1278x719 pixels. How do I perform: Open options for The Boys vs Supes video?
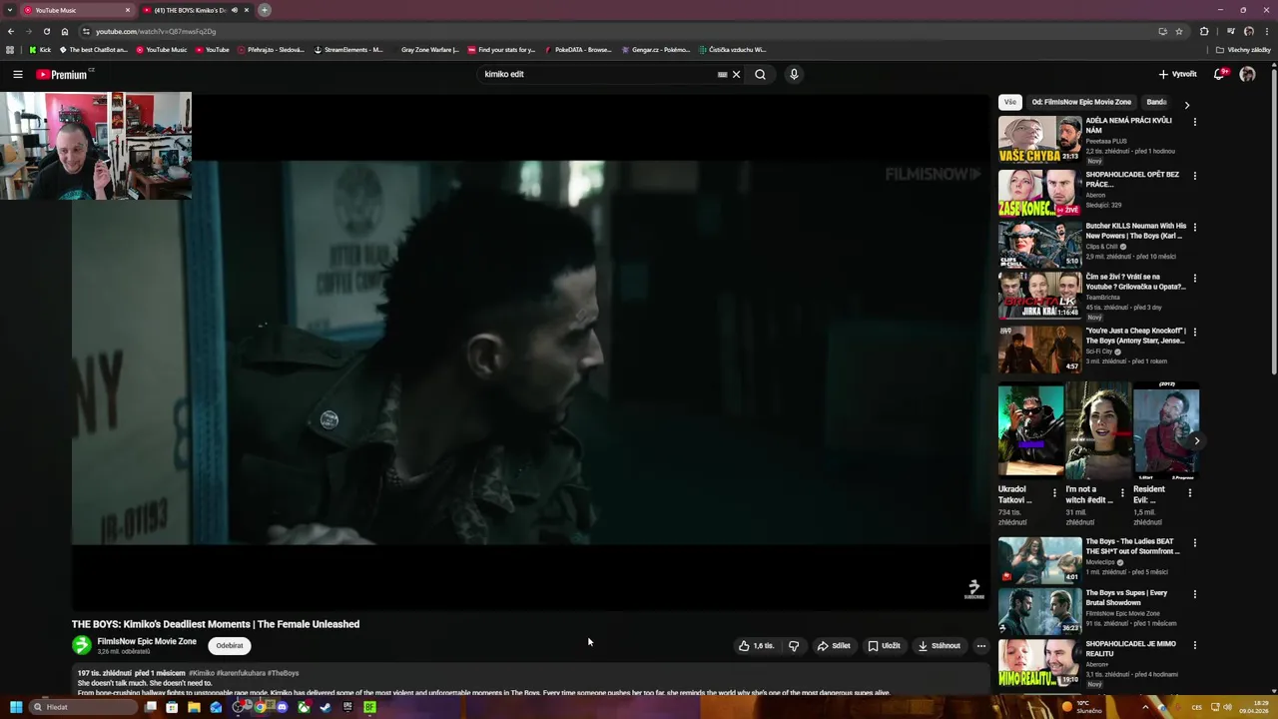(1194, 594)
